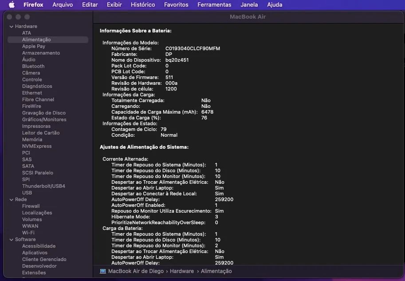Viewport: 405px width, 281px height.
Task: Select Aplicativos under Software
Action: (35, 253)
